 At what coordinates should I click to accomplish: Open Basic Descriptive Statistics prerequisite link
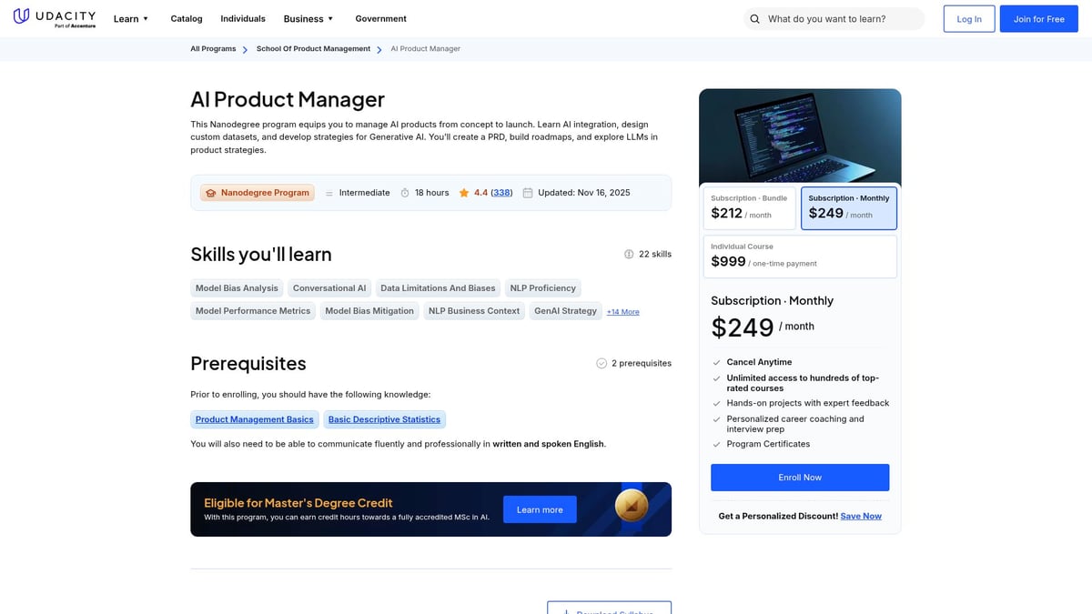[384, 419]
